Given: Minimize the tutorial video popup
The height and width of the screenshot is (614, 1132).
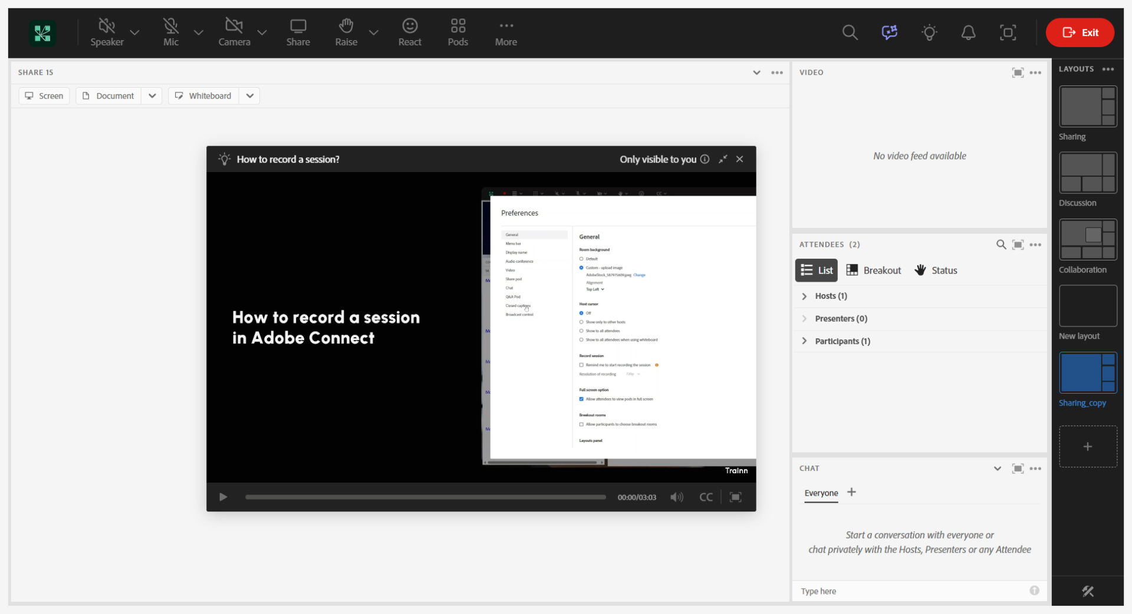Looking at the screenshot, I should coord(723,159).
